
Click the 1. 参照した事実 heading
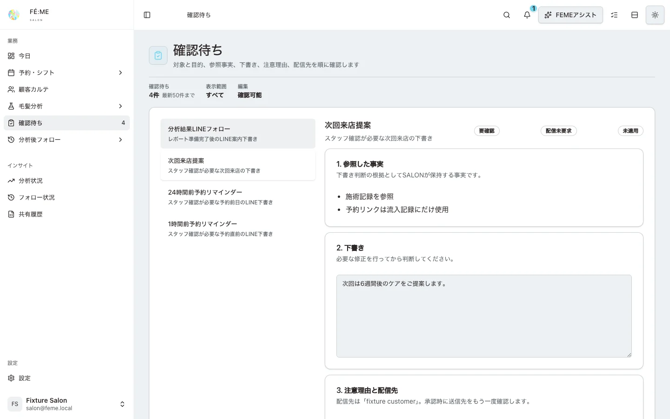click(360, 164)
